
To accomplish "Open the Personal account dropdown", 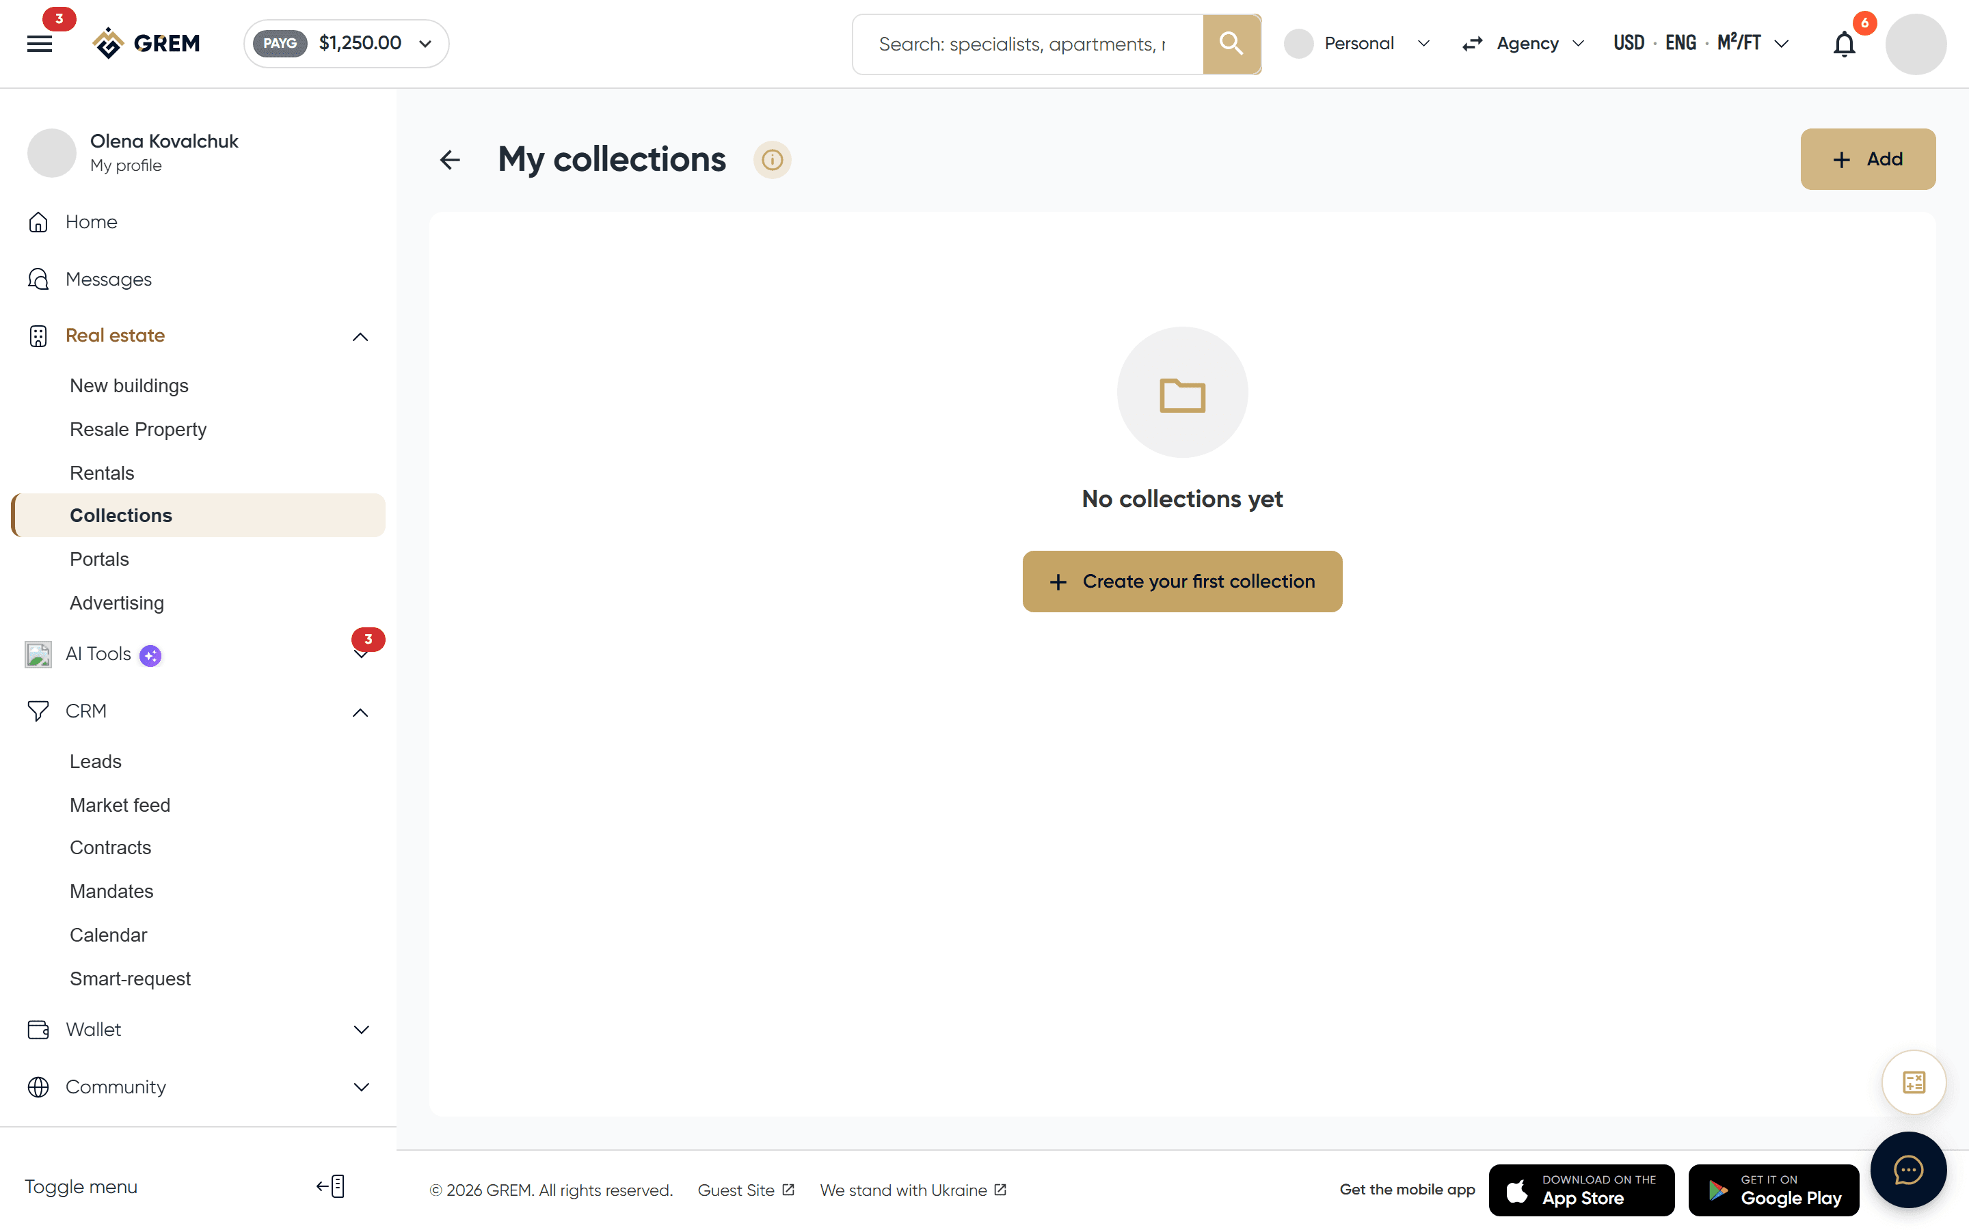I will [x=1357, y=44].
